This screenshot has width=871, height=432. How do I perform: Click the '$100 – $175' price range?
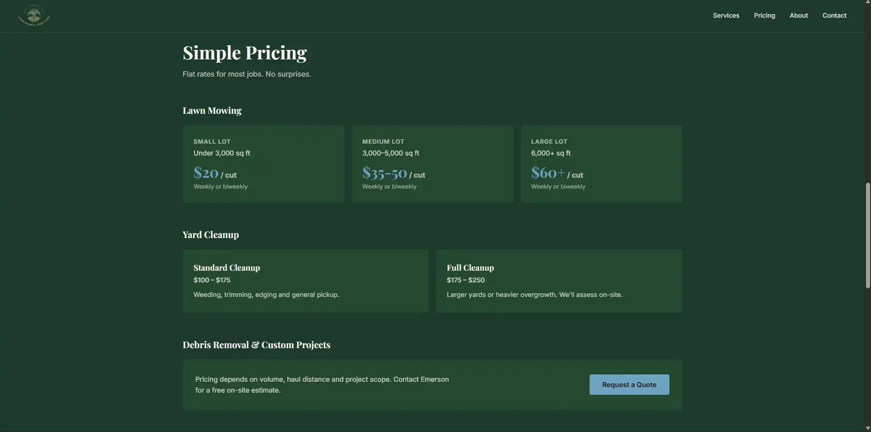click(212, 280)
